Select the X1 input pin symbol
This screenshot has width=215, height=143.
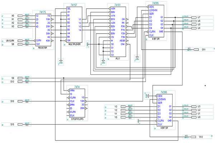coord(20,19)
